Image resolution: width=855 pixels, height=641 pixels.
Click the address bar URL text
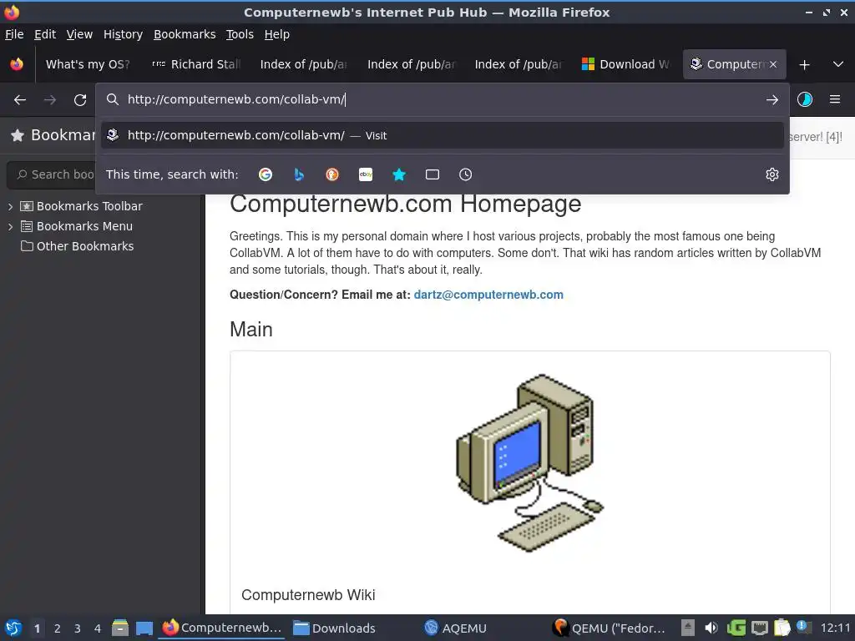coord(236,99)
